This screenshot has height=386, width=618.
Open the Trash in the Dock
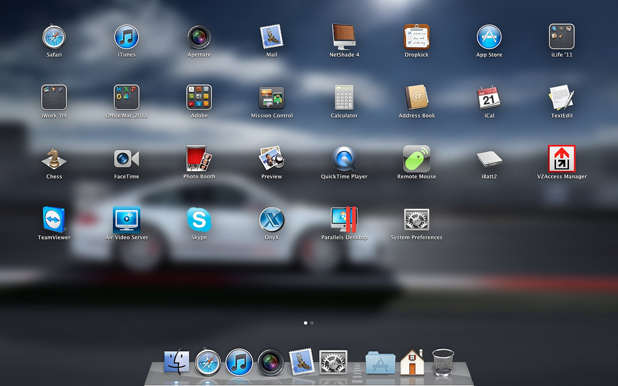pyautogui.click(x=443, y=362)
